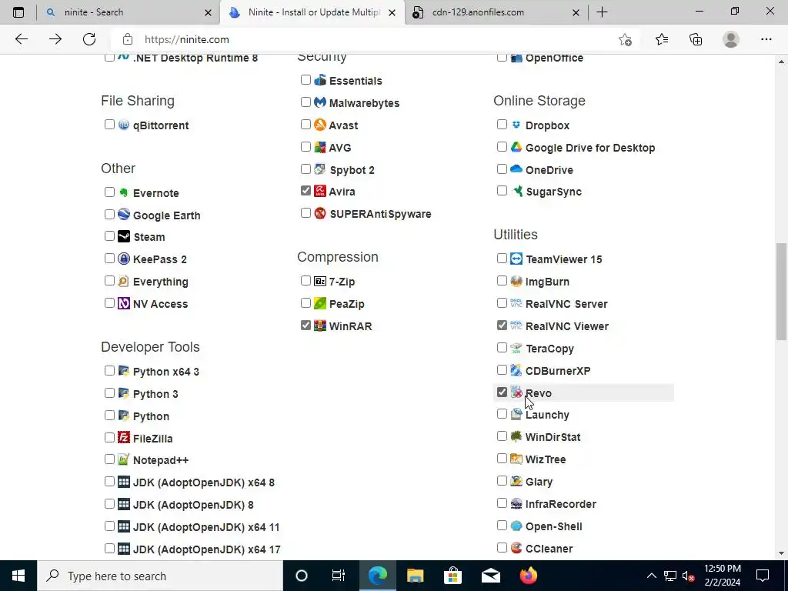Open Firefox from the taskbar
The height and width of the screenshot is (591, 788).
528,576
